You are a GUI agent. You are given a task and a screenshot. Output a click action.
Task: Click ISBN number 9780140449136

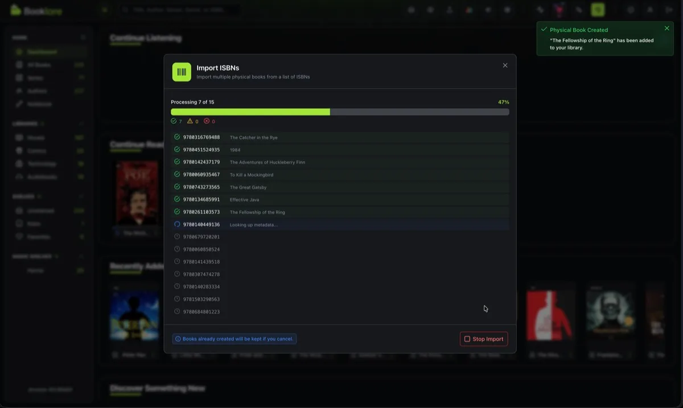click(x=201, y=225)
